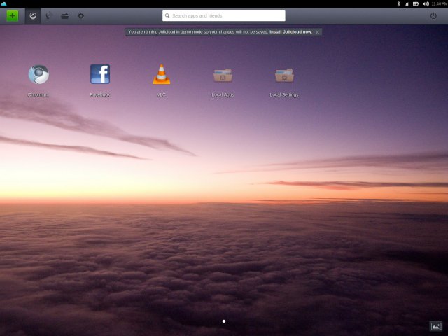The image size is (448, 336).
Task: Open the files folder icon in toolbar
Action: (65, 16)
